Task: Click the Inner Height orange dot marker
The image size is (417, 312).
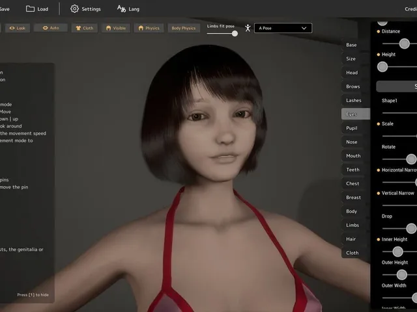Action: (x=379, y=239)
